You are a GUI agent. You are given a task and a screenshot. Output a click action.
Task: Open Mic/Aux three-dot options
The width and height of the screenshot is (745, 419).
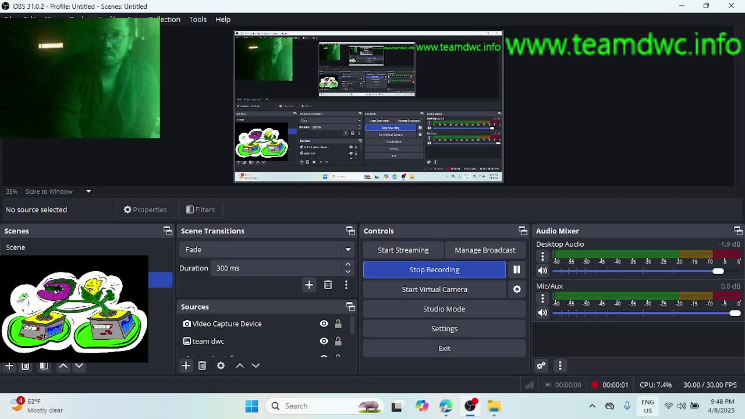coord(542,299)
